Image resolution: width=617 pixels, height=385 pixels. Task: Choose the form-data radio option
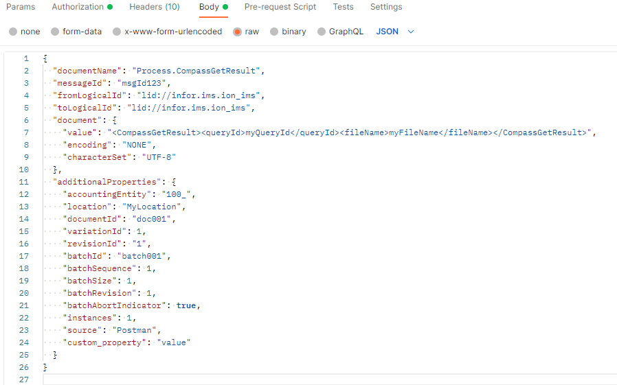click(x=76, y=32)
